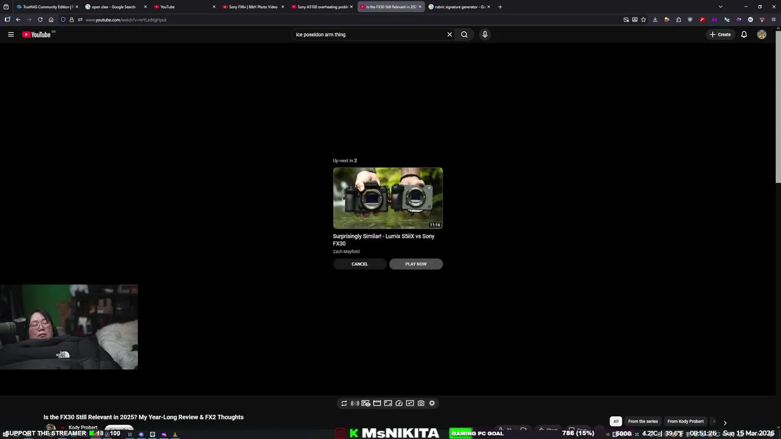Switch to rubric signature generator tab
This screenshot has width=781, height=439.
[x=459, y=7]
